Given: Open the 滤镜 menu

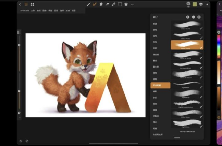Looking at the screenshot, I should 68,11.
